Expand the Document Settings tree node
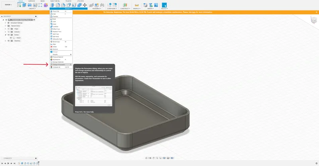 [x=6, y=23]
